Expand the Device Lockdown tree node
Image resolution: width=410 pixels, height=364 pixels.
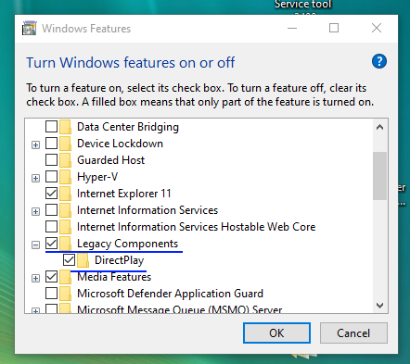(35, 144)
